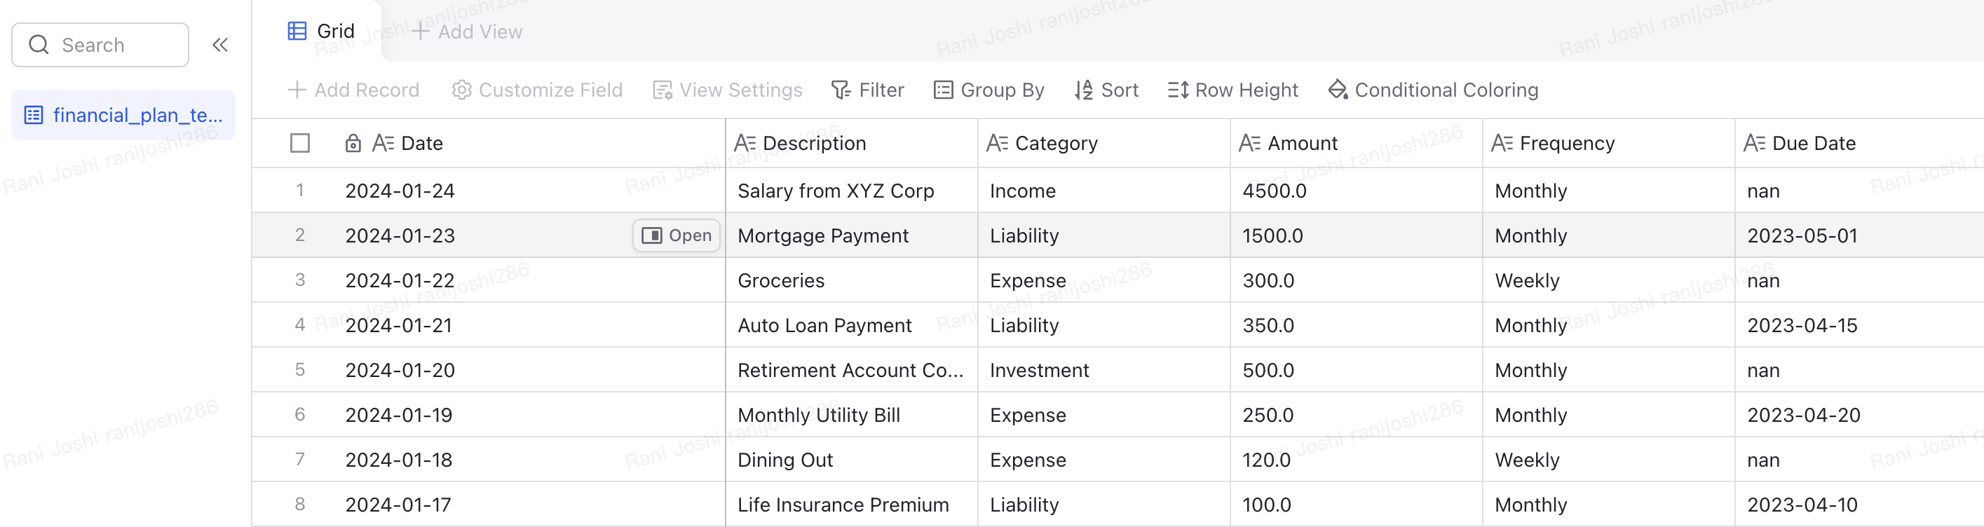The image size is (1984, 527).
Task: Click the lock icon in Date header
Action: click(x=353, y=143)
